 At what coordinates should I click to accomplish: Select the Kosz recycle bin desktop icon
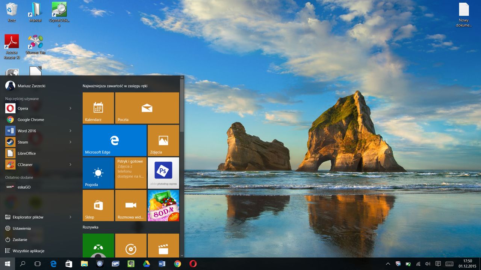click(x=12, y=12)
